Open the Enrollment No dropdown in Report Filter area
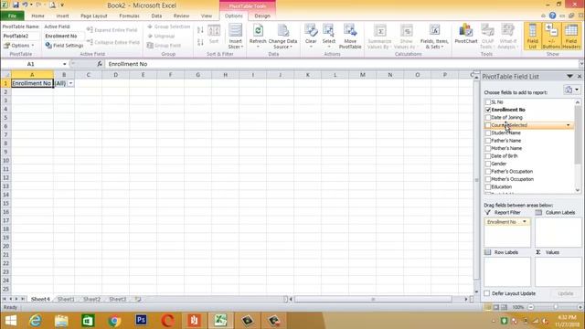This screenshot has height=329, width=585. click(x=524, y=222)
